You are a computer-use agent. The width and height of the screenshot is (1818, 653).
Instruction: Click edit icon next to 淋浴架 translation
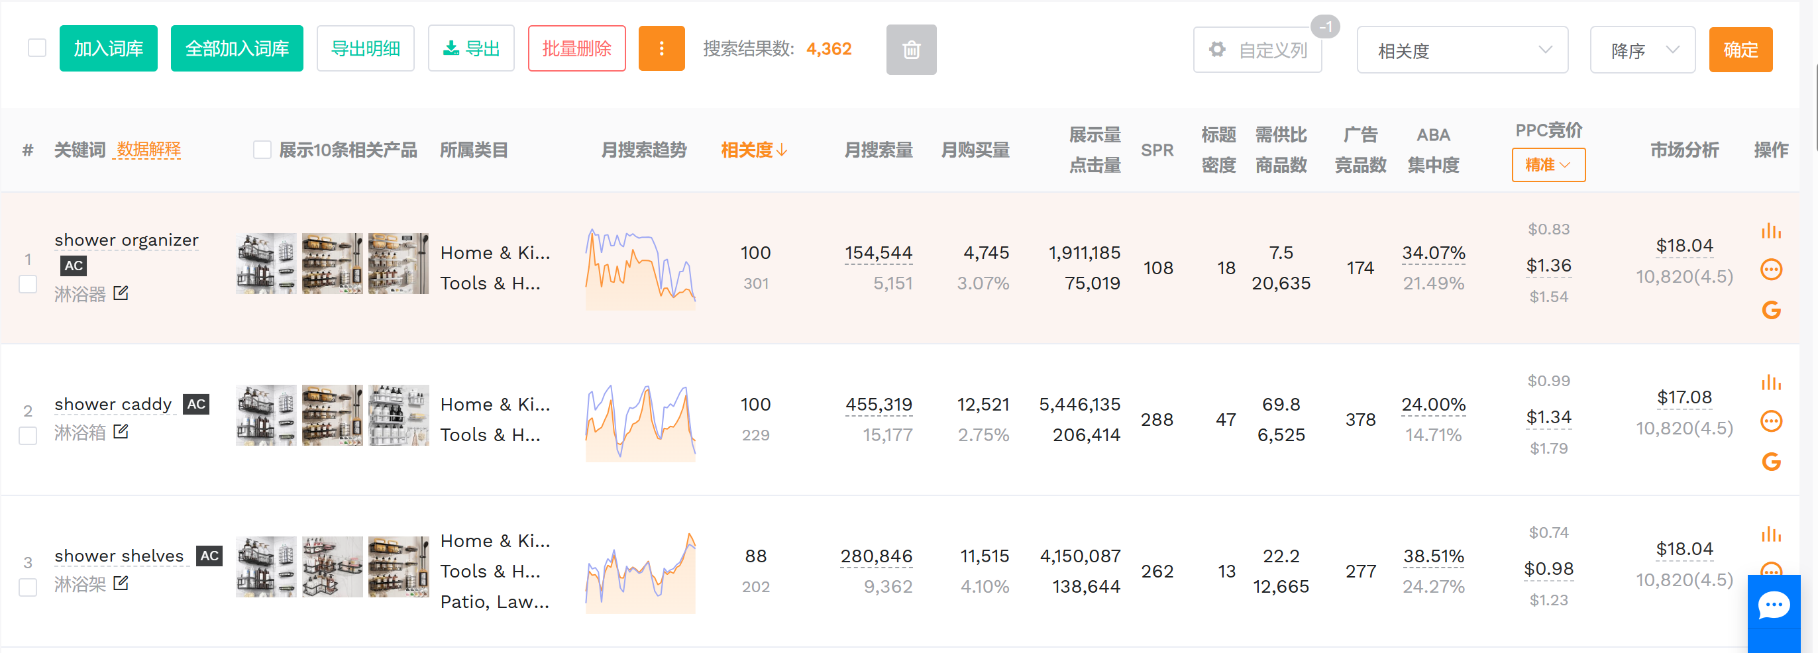pyautogui.click(x=121, y=583)
